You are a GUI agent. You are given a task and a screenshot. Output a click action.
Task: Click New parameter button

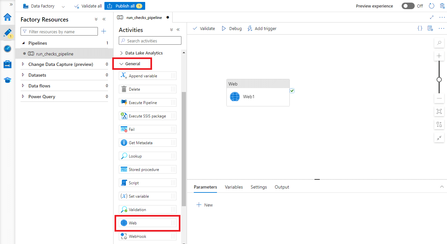click(x=205, y=205)
